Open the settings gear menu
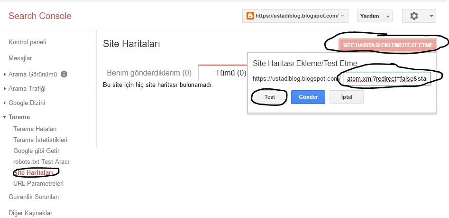449x218 pixels. 419,16
